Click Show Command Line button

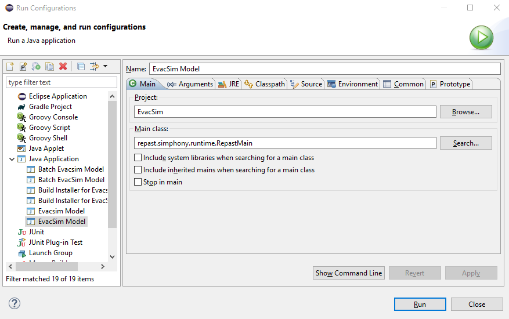(349, 273)
